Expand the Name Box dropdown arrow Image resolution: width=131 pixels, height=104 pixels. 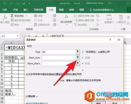(x=18, y=36)
